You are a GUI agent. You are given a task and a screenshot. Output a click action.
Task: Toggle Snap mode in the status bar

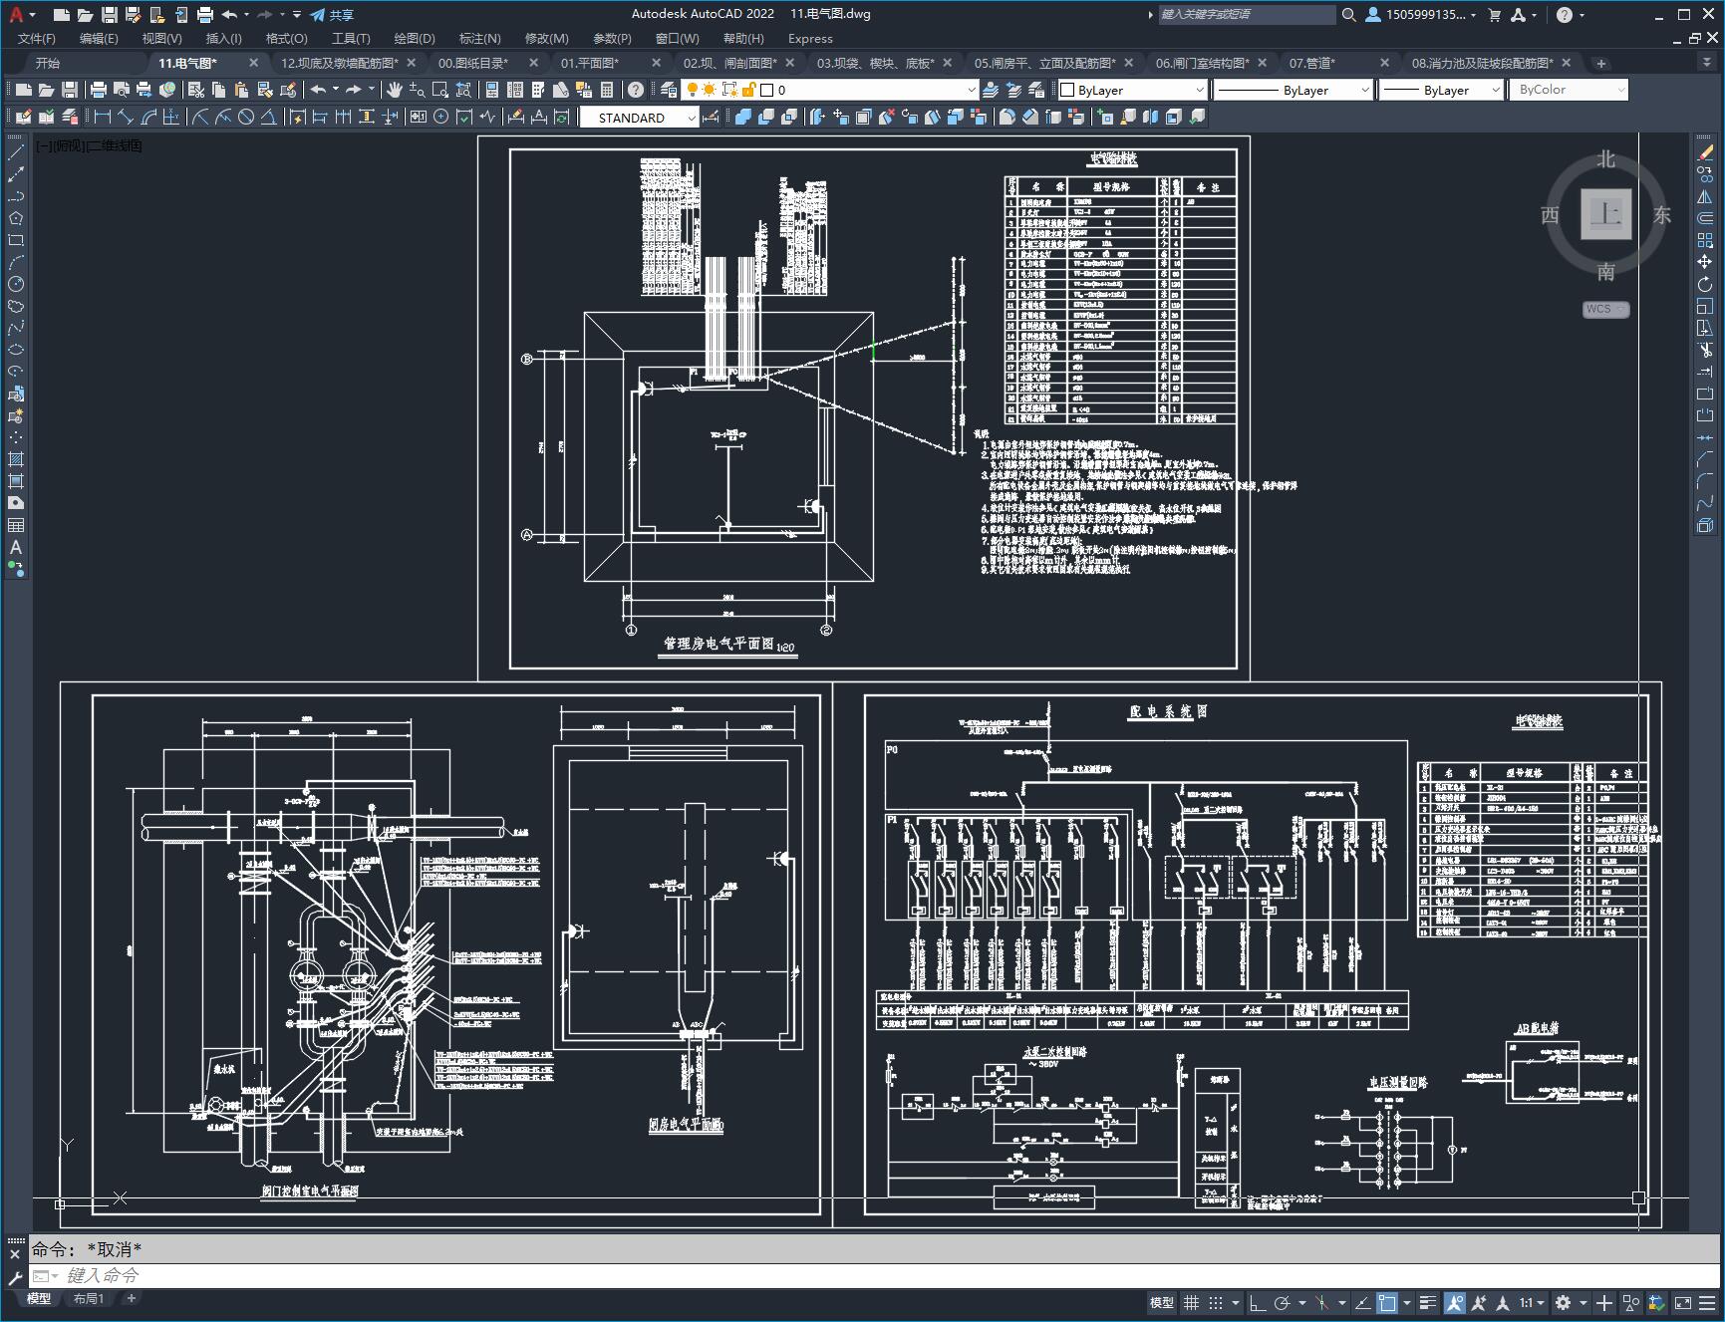1216,1302
